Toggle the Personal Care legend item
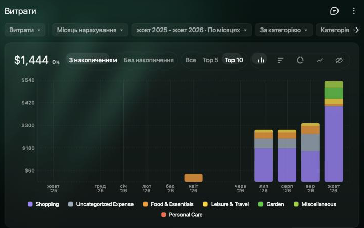This screenshot has height=228, width=364. 182,215
